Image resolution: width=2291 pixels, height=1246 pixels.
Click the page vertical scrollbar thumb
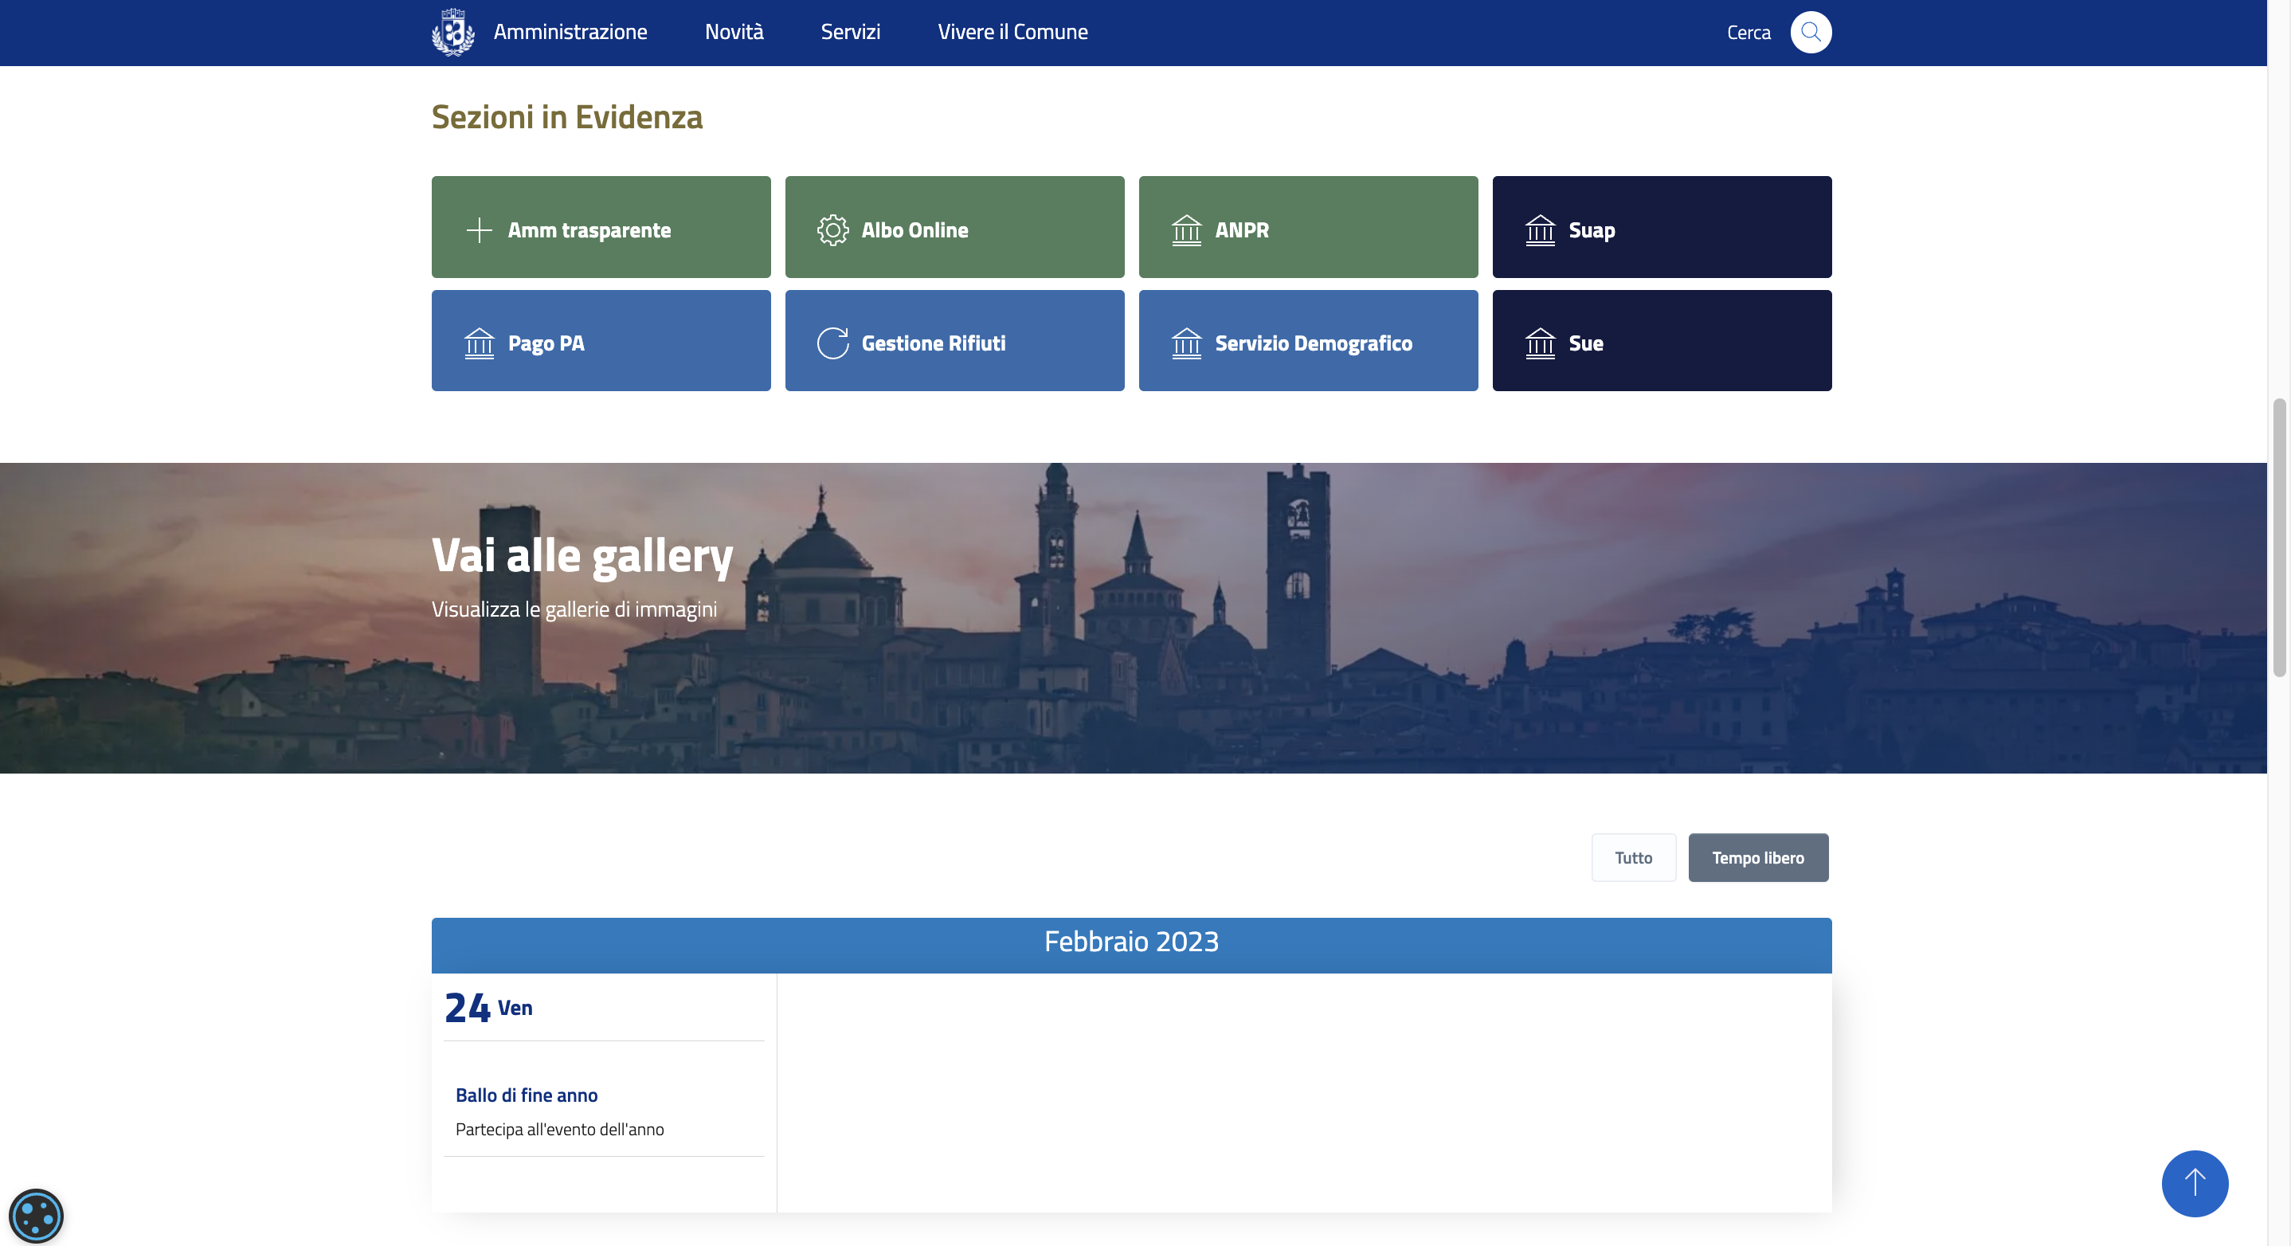pos(2278,538)
